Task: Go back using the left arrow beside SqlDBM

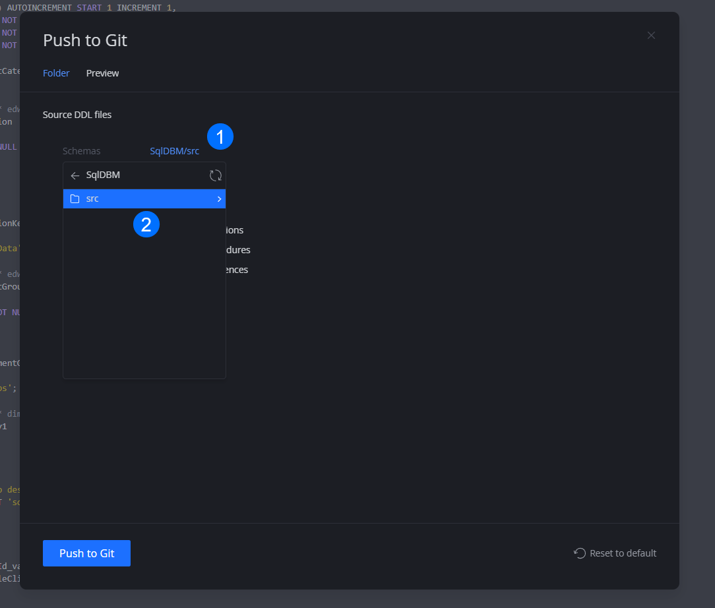Action: (x=75, y=175)
